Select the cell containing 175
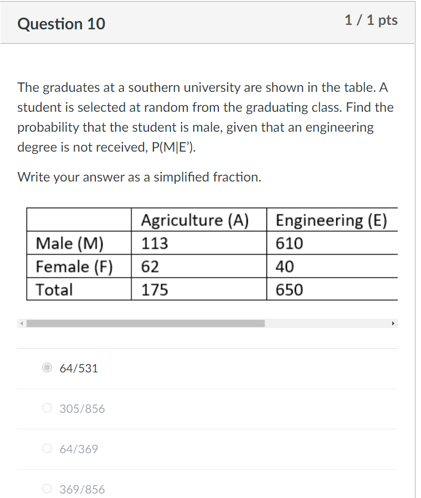 [x=146, y=289]
